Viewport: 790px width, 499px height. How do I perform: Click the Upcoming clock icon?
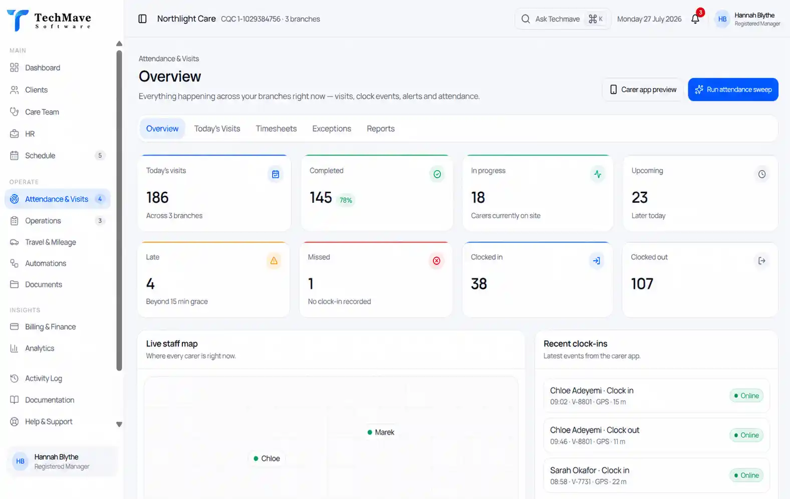pyautogui.click(x=762, y=174)
